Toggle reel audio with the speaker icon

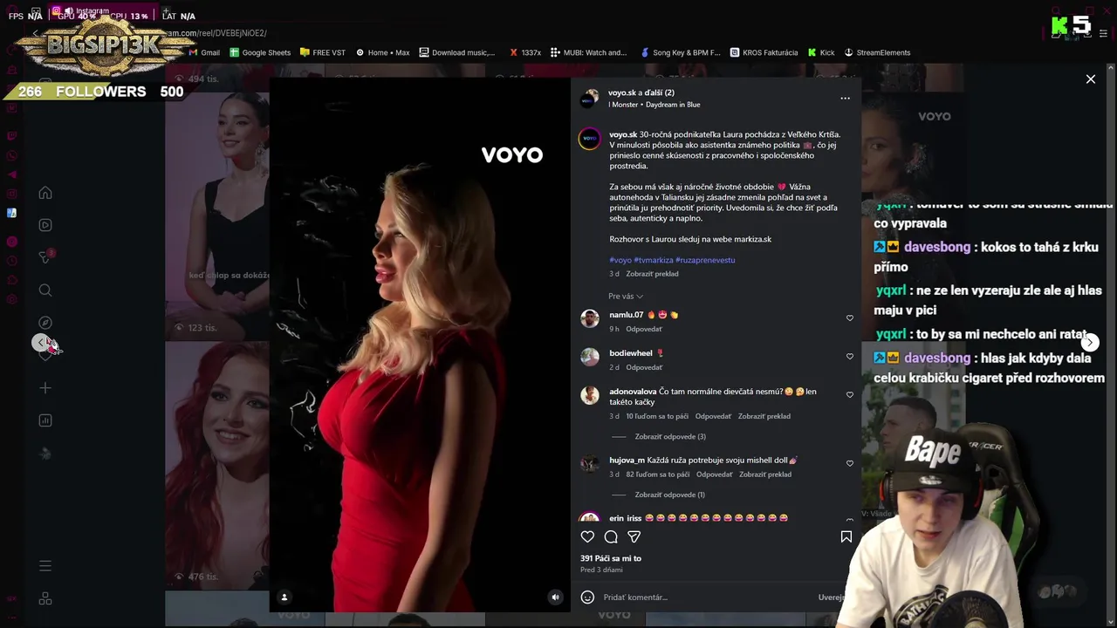(555, 597)
